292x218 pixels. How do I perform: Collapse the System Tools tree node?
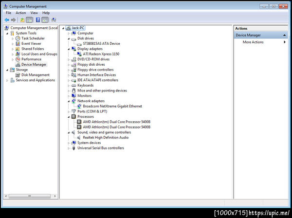(7, 33)
